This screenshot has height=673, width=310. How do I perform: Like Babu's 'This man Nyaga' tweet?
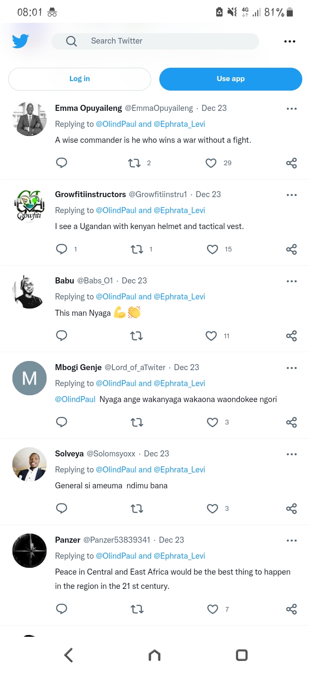click(x=211, y=336)
